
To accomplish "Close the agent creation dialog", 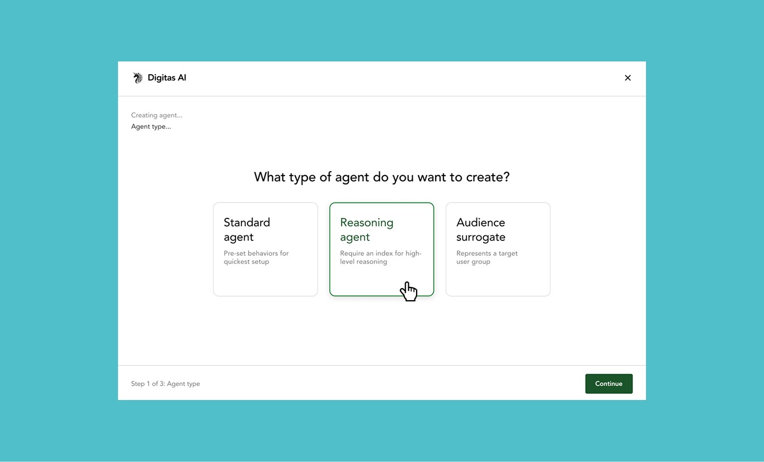I will tap(627, 78).
